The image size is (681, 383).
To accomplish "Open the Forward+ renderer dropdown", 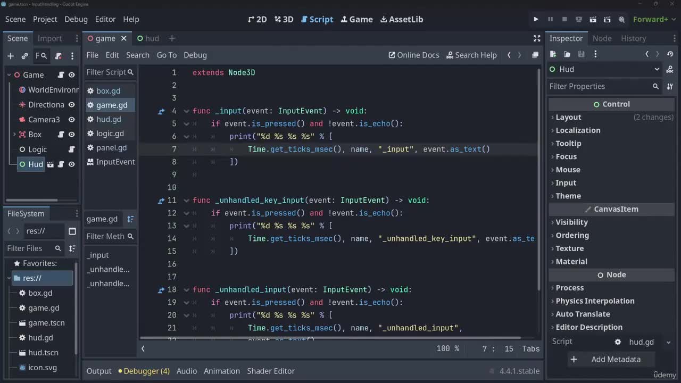I will click(x=653, y=19).
